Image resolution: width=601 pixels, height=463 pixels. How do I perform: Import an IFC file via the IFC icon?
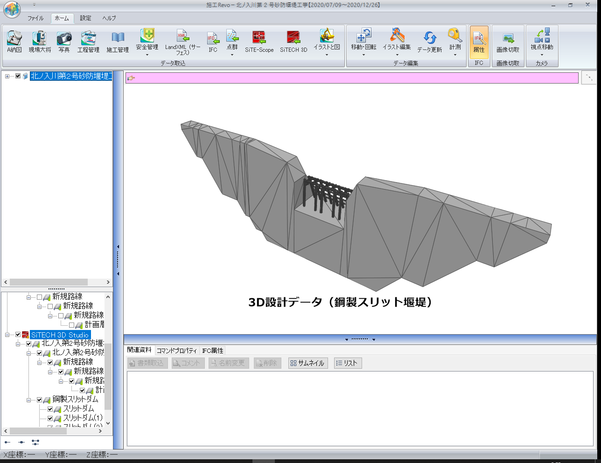coord(213,41)
